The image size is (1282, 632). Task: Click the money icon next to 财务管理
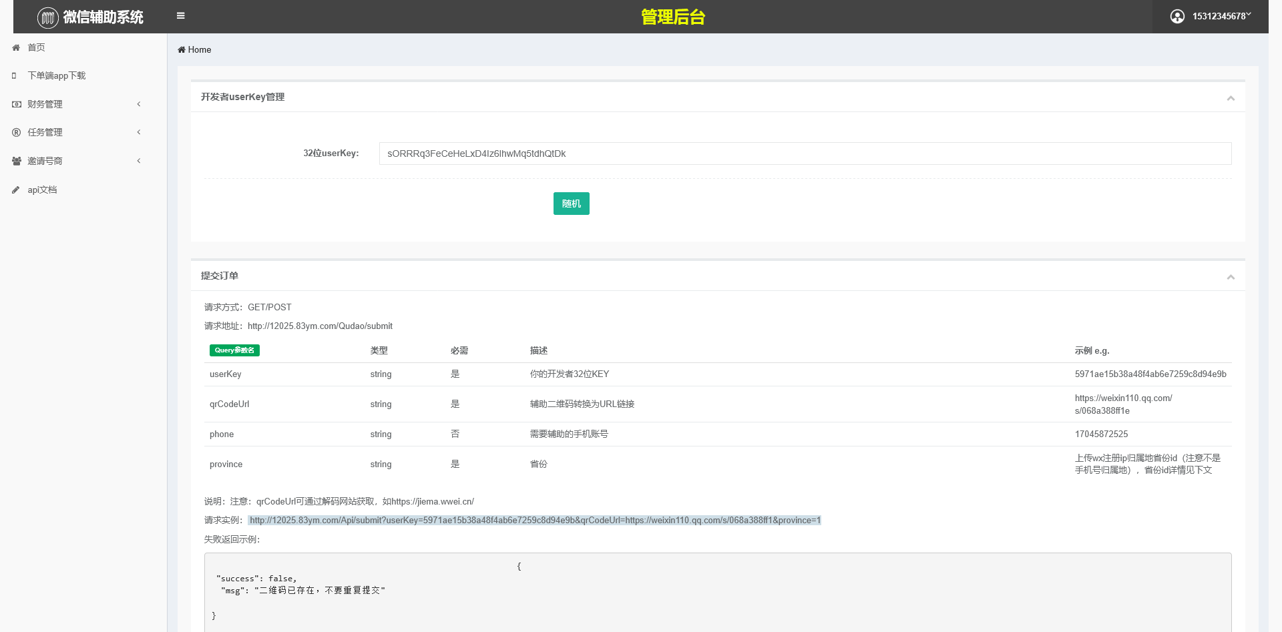pos(17,104)
